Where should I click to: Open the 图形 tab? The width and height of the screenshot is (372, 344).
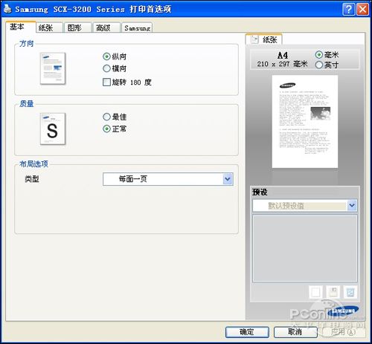77,27
